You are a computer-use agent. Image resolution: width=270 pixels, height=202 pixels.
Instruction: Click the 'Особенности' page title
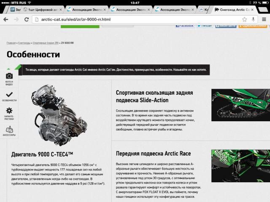33,54
